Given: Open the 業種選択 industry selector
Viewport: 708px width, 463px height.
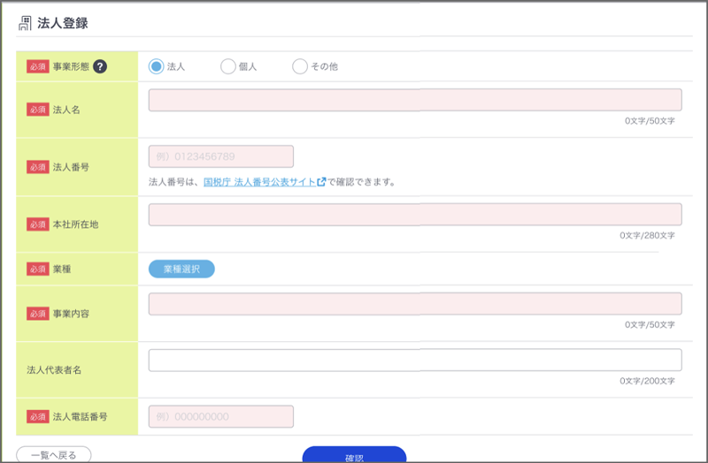Looking at the screenshot, I should (x=181, y=269).
